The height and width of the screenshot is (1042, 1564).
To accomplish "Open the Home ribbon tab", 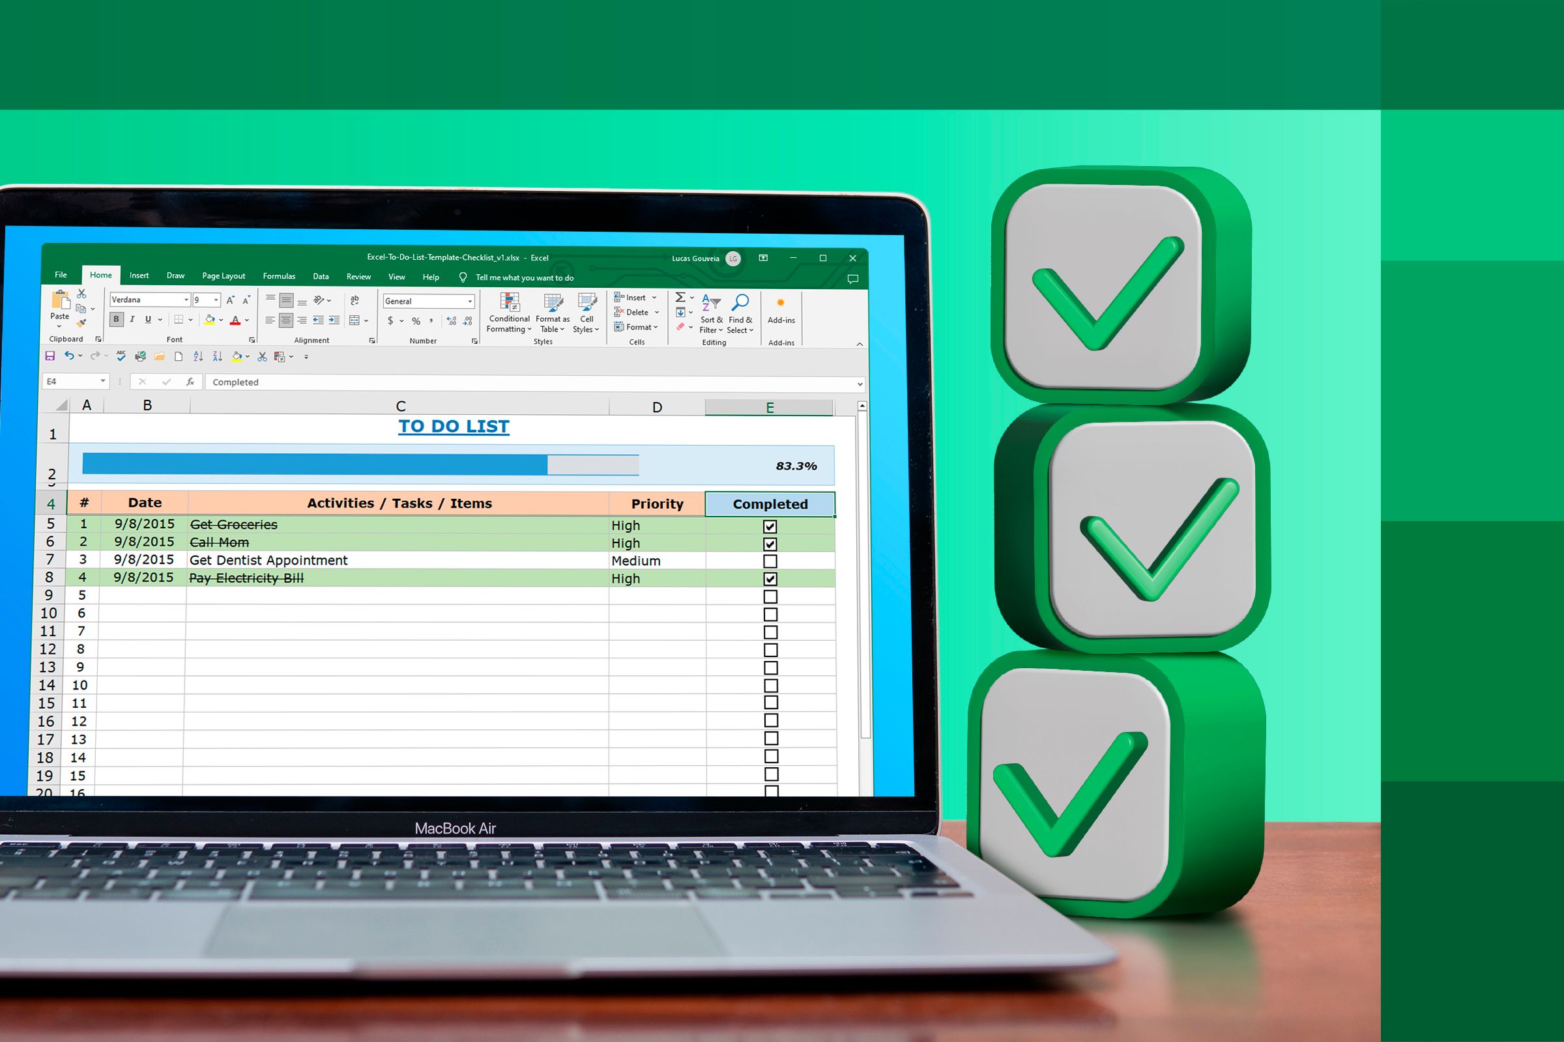I will click(100, 275).
